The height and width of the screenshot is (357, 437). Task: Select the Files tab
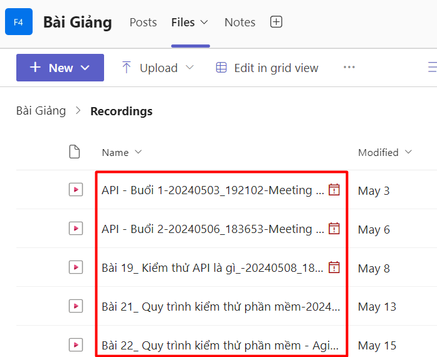pyautogui.click(x=189, y=22)
